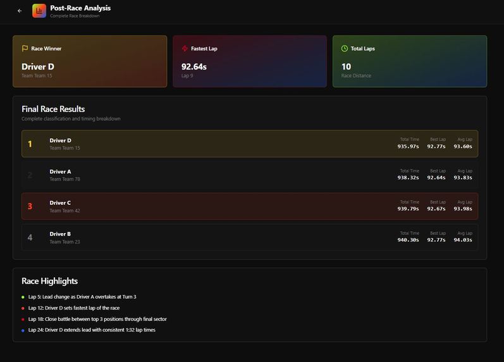The image size is (504, 362).
Task: Click the Lap 12 fastest lap highlight
Action: (x=74, y=308)
